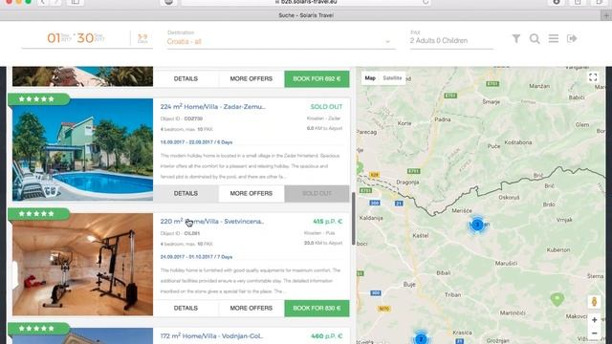The width and height of the screenshot is (612, 344).
Task: Open the hamburger menu icon
Action: (554, 38)
